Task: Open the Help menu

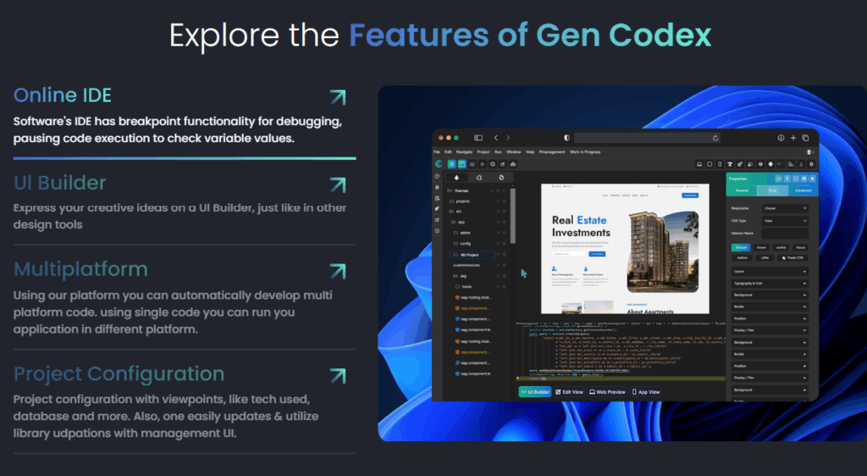Action: pos(530,152)
